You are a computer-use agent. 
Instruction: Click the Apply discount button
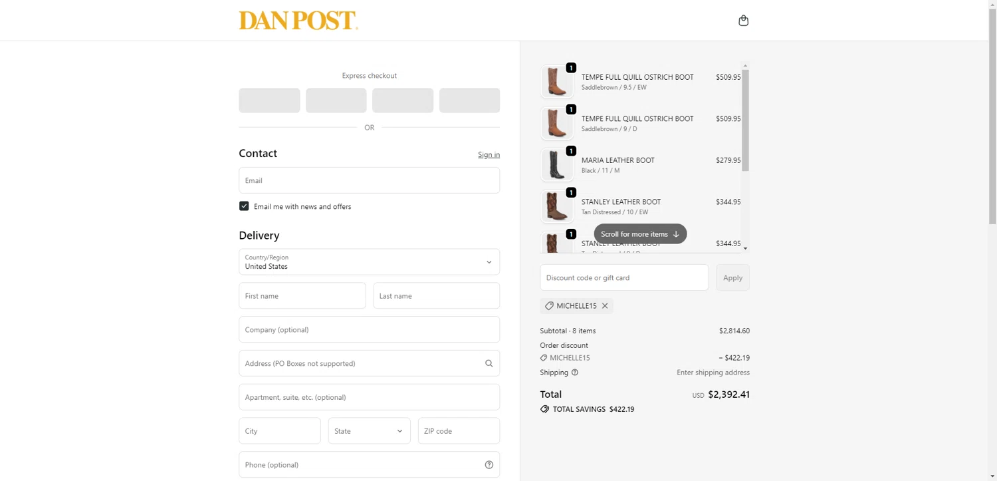tap(732, 277)
